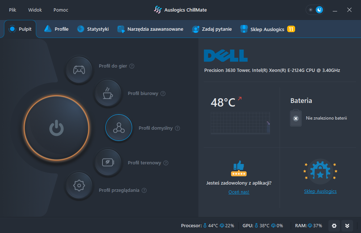The width and height of the screenshot is (361, 233).
Task: Select the gaming profile gamepad icon
Action: point(79,70)
